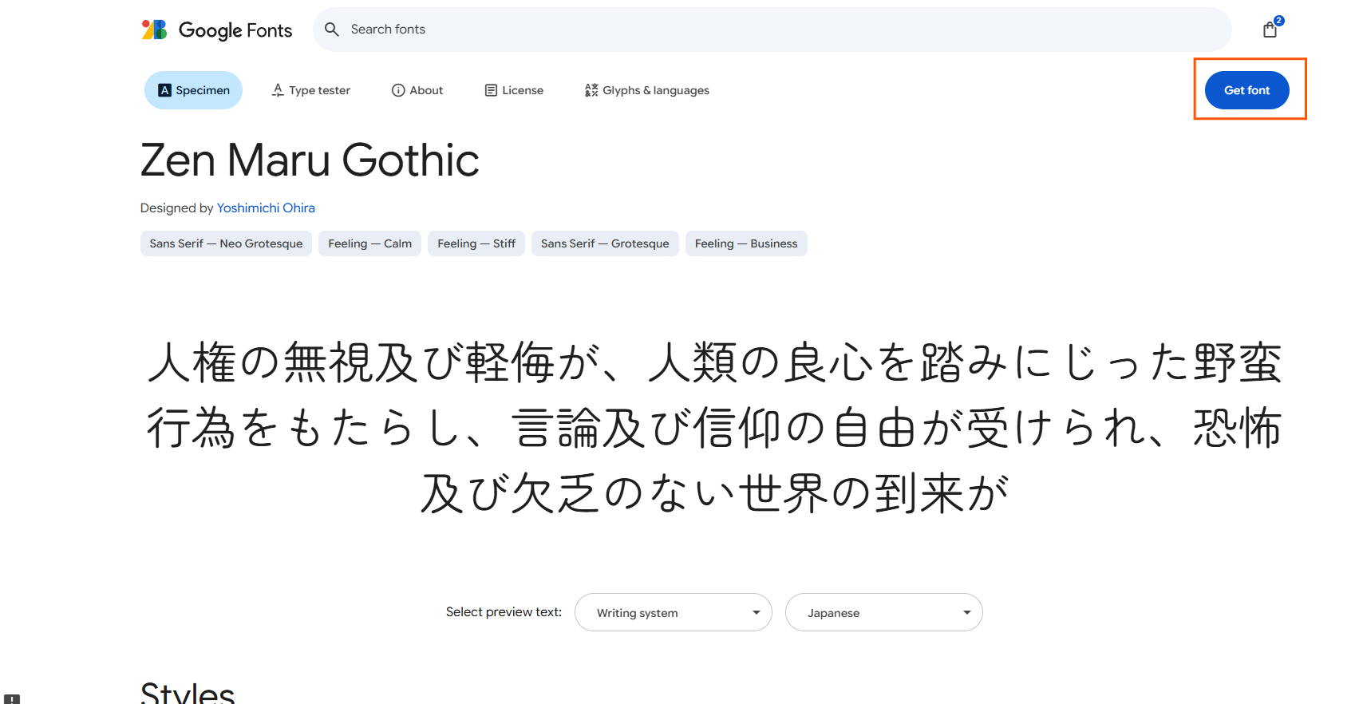1359x704 pixels.
Task: Click the Select preview text label
Action: click(504, 612)
